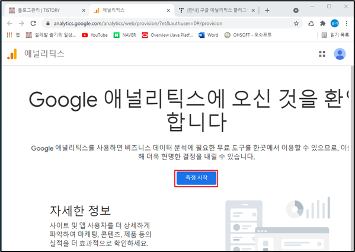The width and height of the screenshot is (355, 252).
Task: Click the 애널리틱스 header title
Action: (44, 53)
